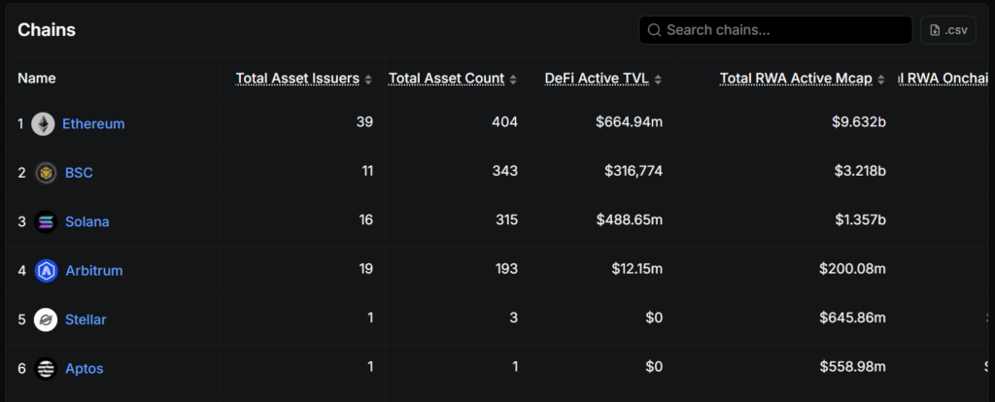The height and width of the screenshot is (402, 995).
Task: Click the Ethereum chain logo icon
Action: [43, 123]
